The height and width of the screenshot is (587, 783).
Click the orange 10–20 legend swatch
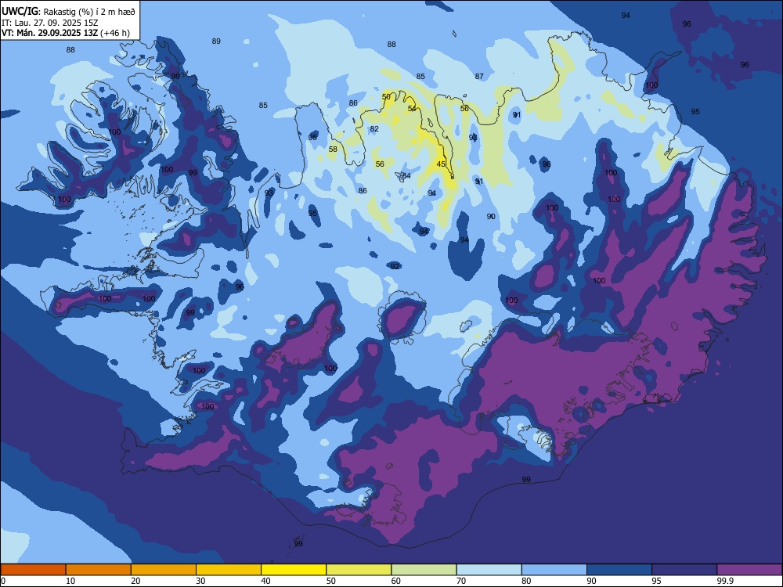tap(99, 570)
